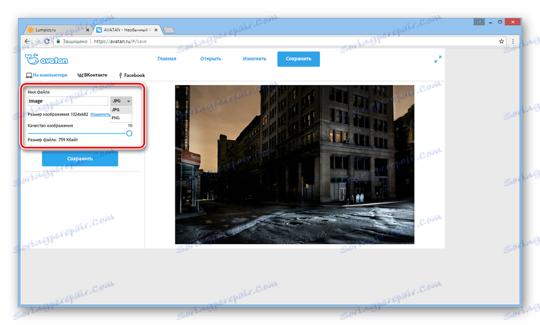Open the Главная menu item
This screenshot has width=540, height=325.
coord(167,59)
